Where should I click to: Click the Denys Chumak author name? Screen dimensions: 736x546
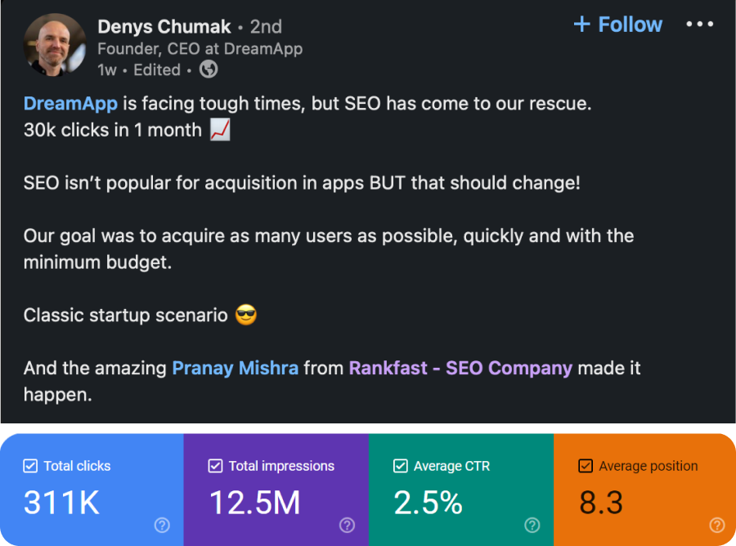tap(164, 27)
